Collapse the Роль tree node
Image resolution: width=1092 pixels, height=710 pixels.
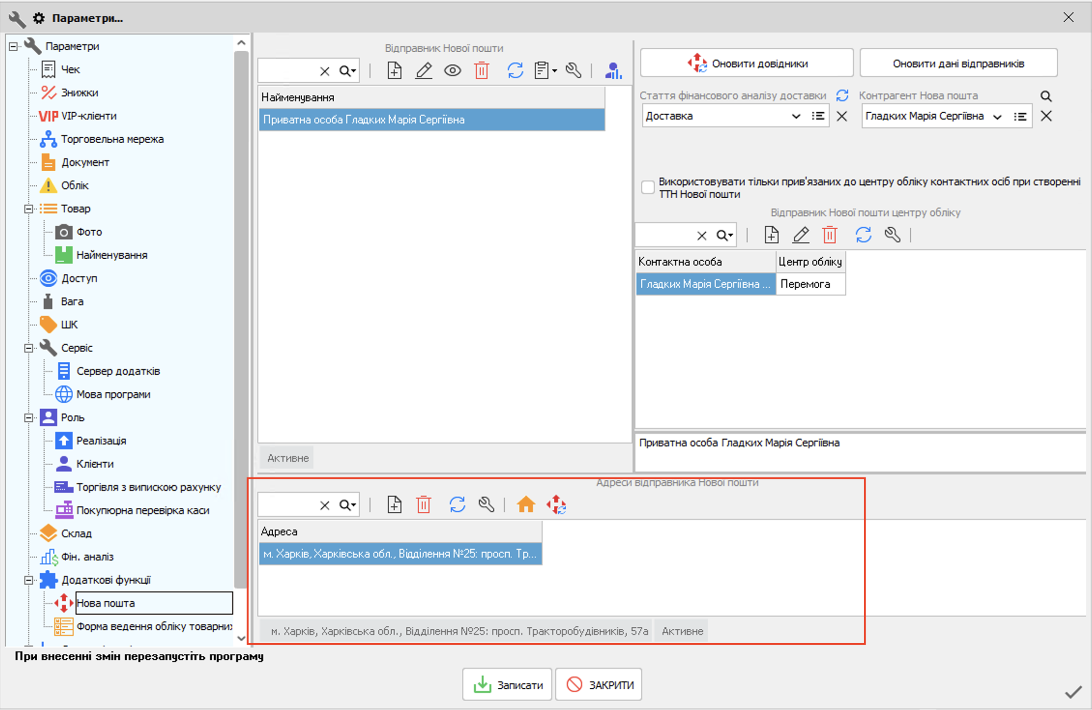(29, 417)
